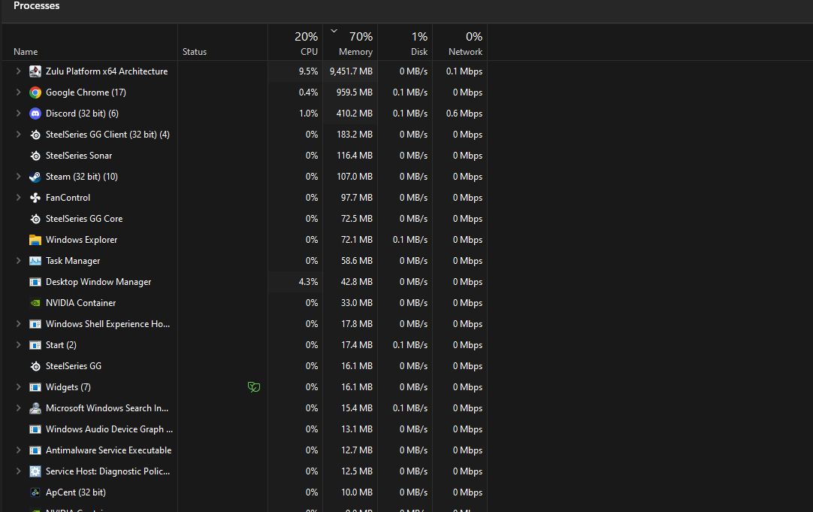Click the Service Host Diagnostic Policy icon

pyautogui.click(x=35, y=471)
